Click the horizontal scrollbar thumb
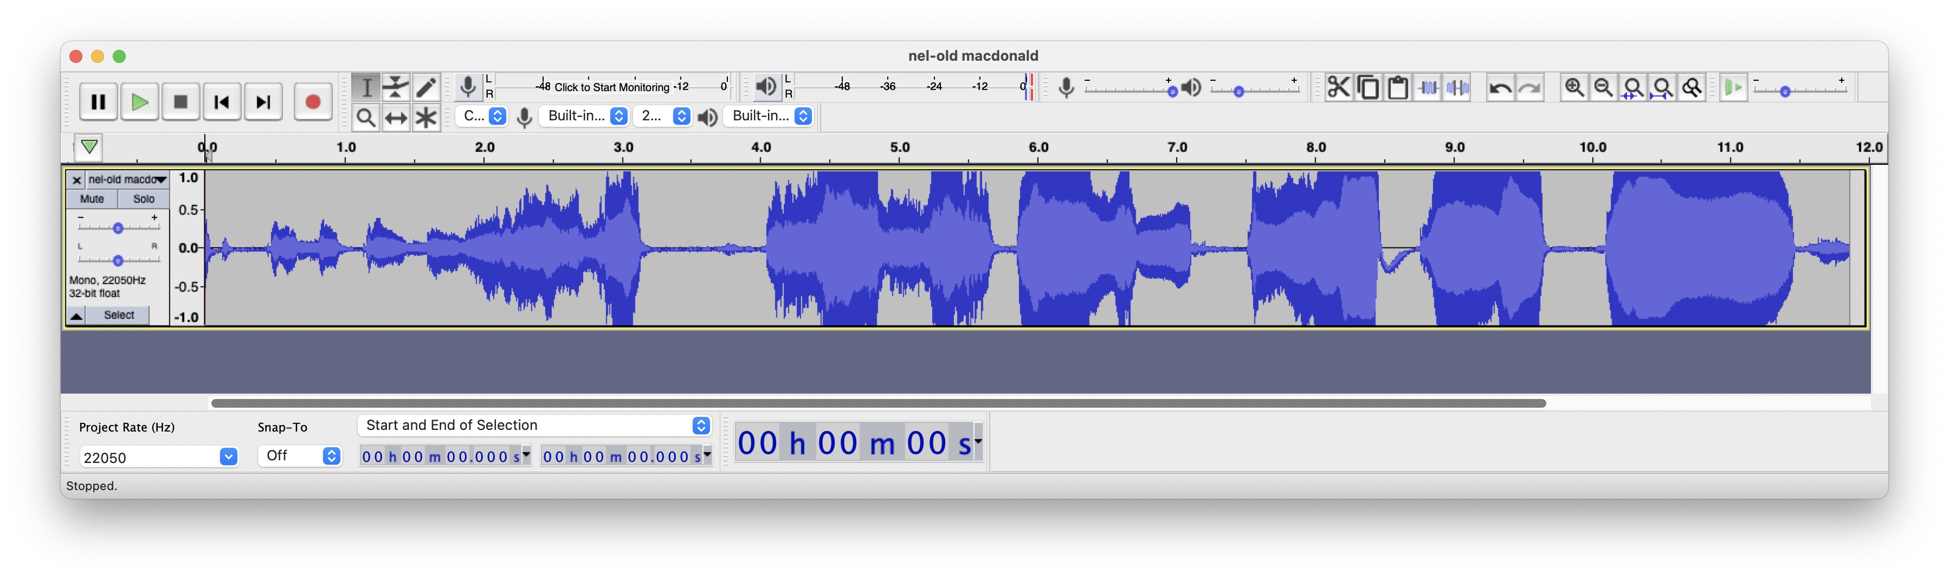Screen dimensions: 1949x579 coord(879,403)
